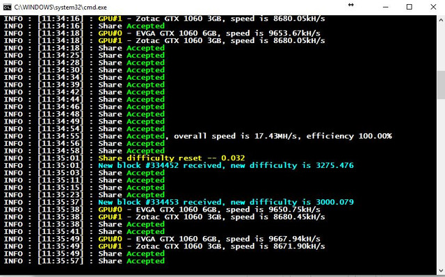Click the timestamp '[11:34:42]'
This screenshot has height=277, width=445.
tap(60, 92)
